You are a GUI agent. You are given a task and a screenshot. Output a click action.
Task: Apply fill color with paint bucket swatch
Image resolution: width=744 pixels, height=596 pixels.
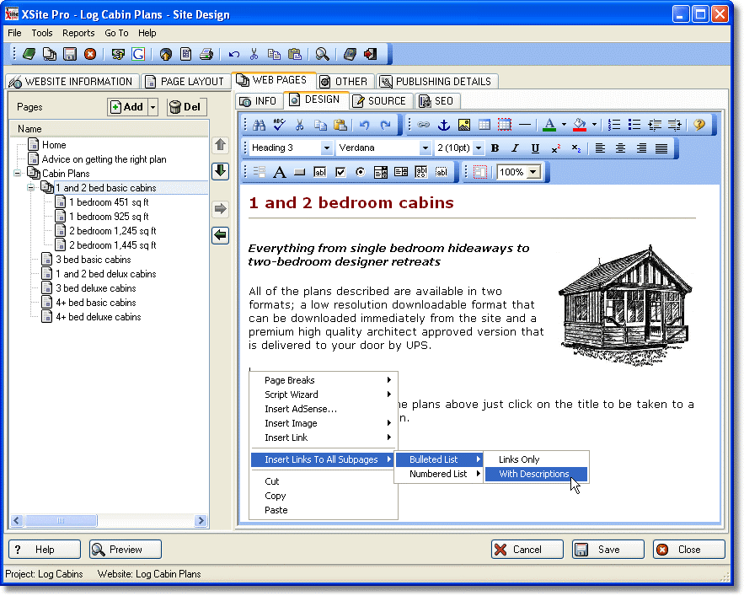click(580, 125)
